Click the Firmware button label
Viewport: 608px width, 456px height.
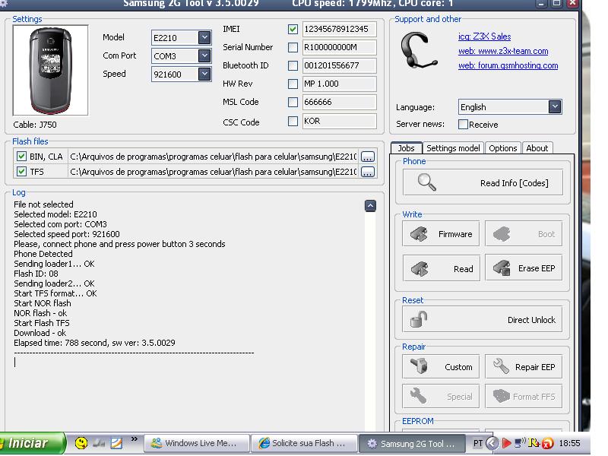click(x=455, y=234)
